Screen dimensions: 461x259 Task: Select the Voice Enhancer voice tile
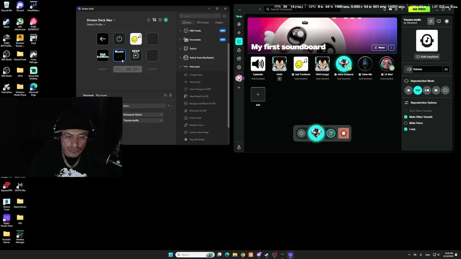(344, 64)
